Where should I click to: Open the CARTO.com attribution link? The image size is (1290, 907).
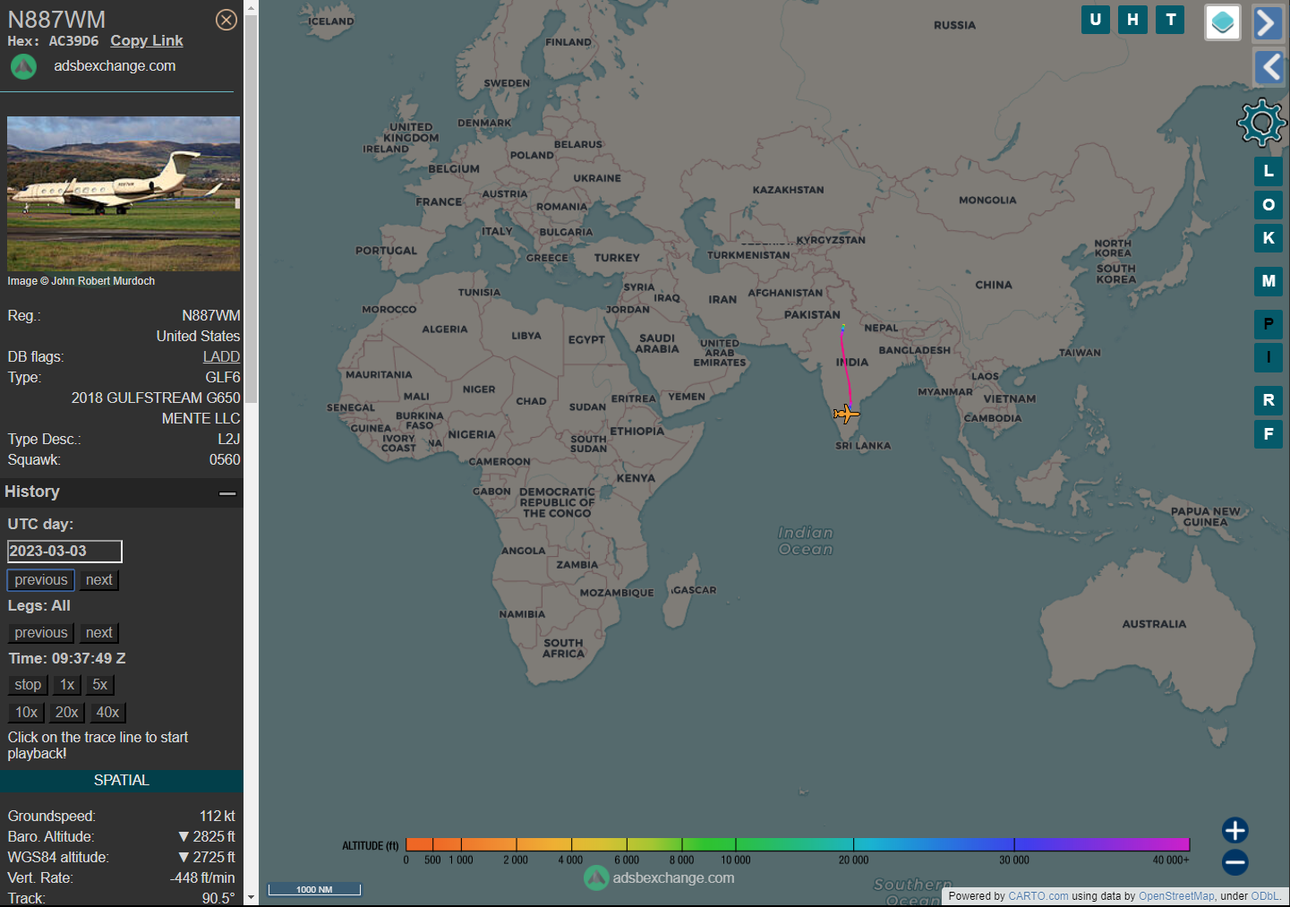pos(1038,896)
